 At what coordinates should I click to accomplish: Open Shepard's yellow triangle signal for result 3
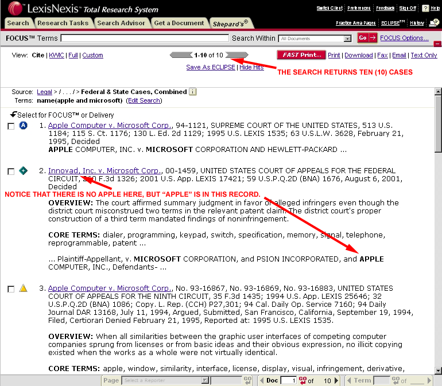(23, 288)
